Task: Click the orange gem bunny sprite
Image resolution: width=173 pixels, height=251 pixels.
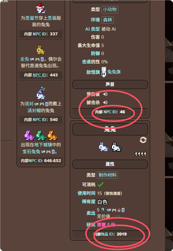Action: 52,135
